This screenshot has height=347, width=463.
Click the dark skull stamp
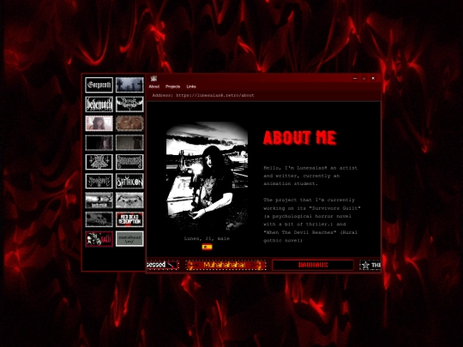coord(99,219)
